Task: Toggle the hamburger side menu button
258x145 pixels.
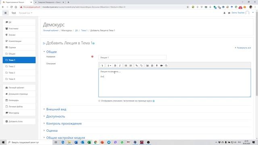Action: coord(5,13)
